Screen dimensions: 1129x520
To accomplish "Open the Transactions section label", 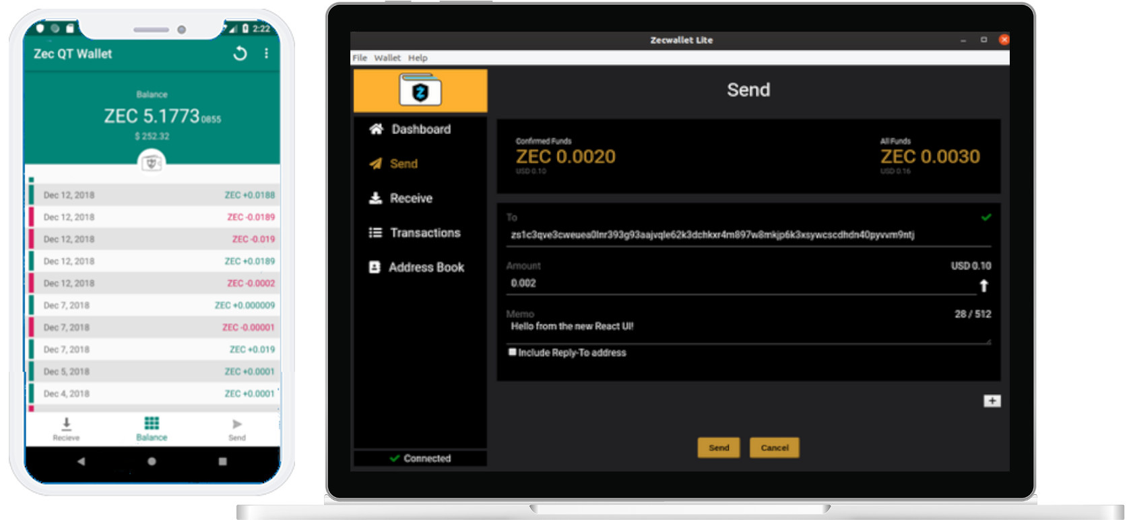I will pyautogui.click(x=425, y=233).
